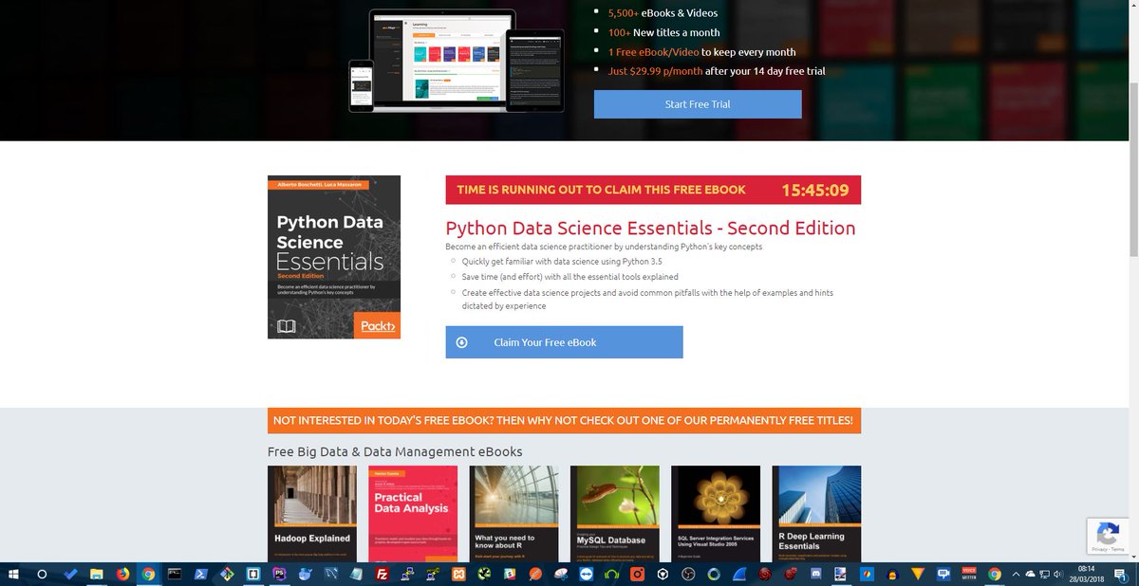Open PhpStorm from taskbar
The height and width of the screenshot is (586, 1139).
coord(278,575)
